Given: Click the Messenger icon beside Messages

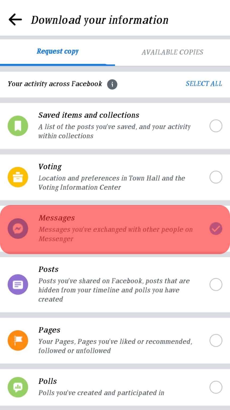Looking at the screenshot, I should [18, 228].
